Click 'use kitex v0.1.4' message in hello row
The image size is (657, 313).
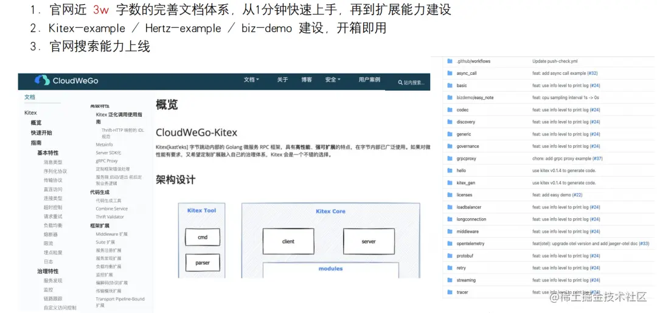pyautogui.click(x=564, y=171)
